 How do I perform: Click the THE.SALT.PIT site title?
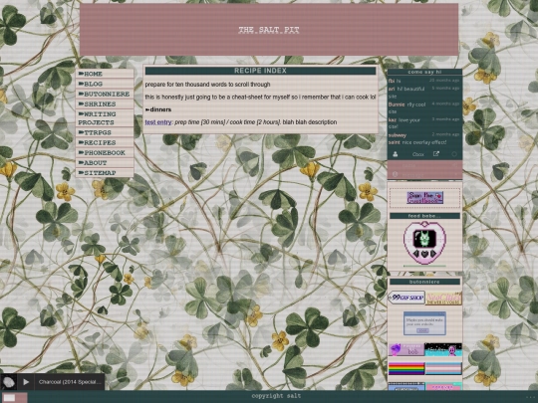pyautogui.click(x=269, y=30)
